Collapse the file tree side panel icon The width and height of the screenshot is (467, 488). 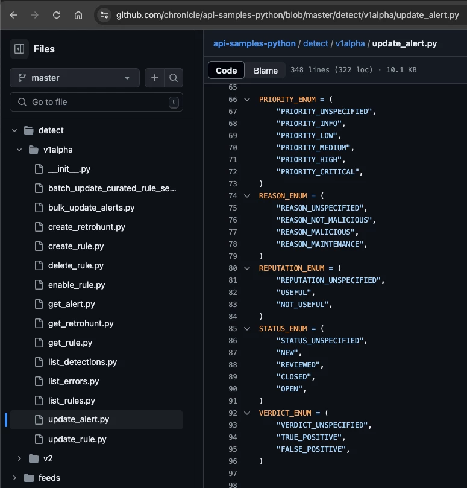tap(19, 49)
